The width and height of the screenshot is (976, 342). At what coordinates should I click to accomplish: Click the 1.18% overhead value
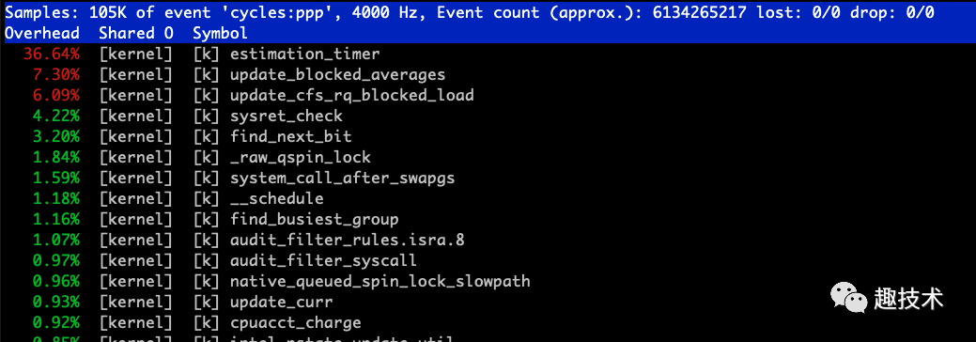click(x=56, y=199)
